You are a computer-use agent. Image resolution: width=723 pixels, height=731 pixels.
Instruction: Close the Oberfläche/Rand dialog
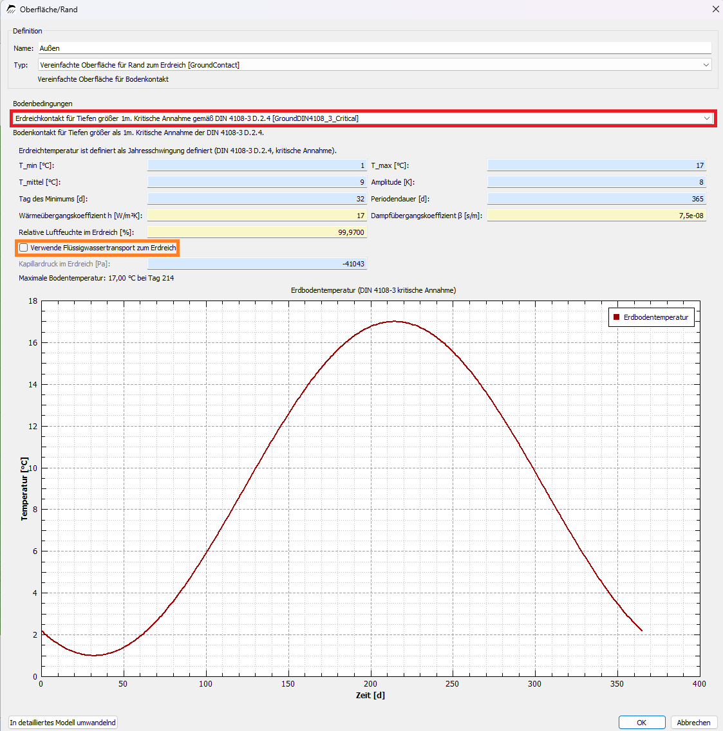coord(715,9)
